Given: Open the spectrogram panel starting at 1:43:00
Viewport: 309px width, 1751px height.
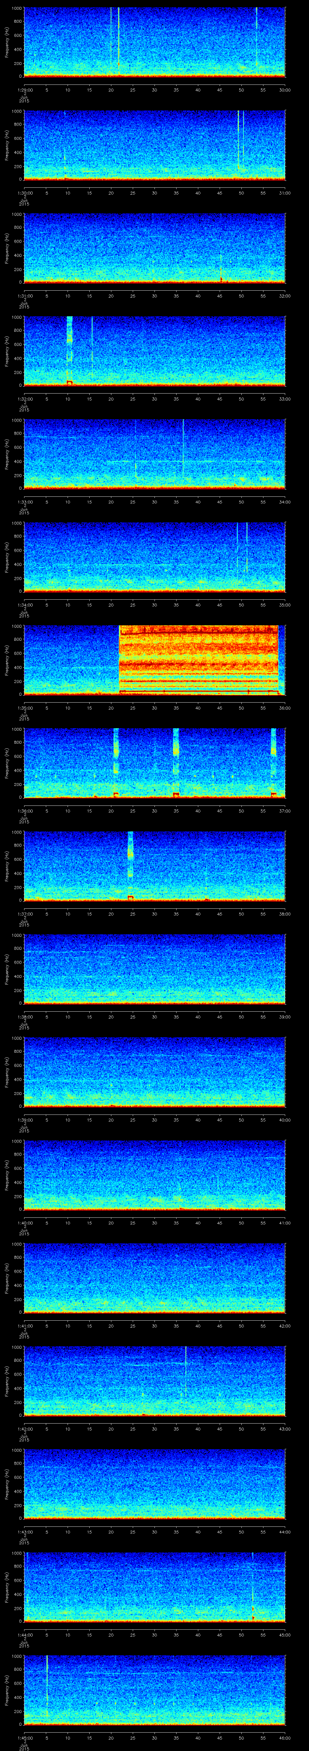Looking at the screenshot, I should [x=154, y=1483].
